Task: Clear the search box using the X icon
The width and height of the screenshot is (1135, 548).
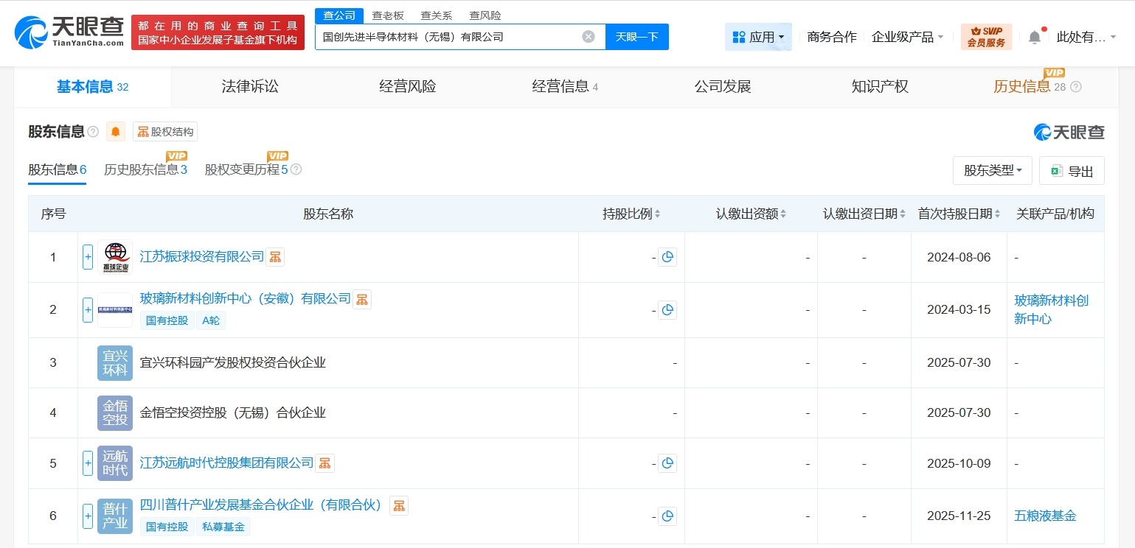Action: [589, 36]
